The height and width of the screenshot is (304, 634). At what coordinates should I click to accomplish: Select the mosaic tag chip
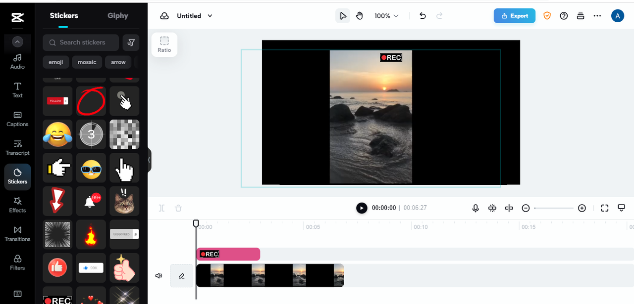pos(87,62)
